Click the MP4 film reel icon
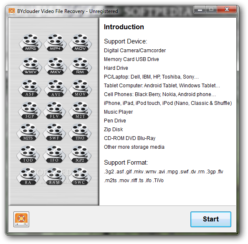 tap(55, 42)
